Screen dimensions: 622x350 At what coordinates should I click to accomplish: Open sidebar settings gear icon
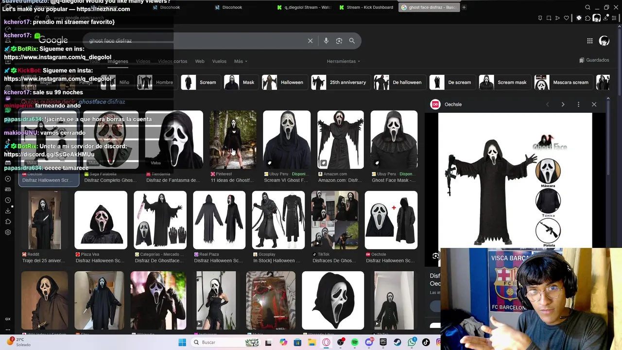click(8, 232)
